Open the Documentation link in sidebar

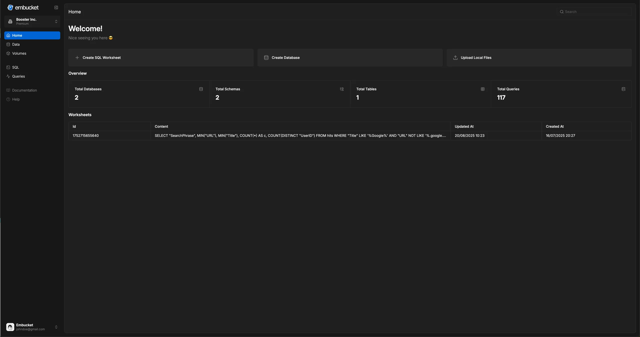[32, 90]
